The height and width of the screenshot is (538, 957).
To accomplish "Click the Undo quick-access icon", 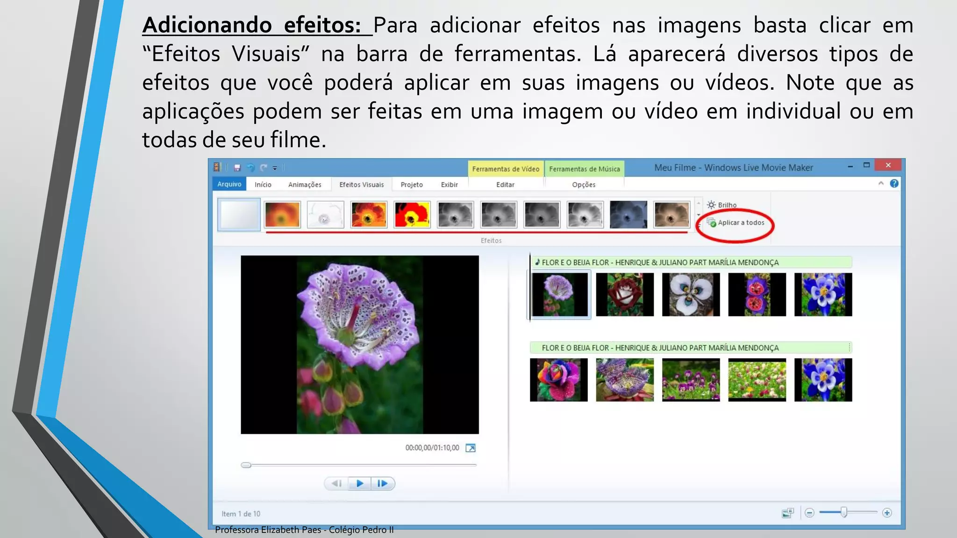I will (250, 167).
